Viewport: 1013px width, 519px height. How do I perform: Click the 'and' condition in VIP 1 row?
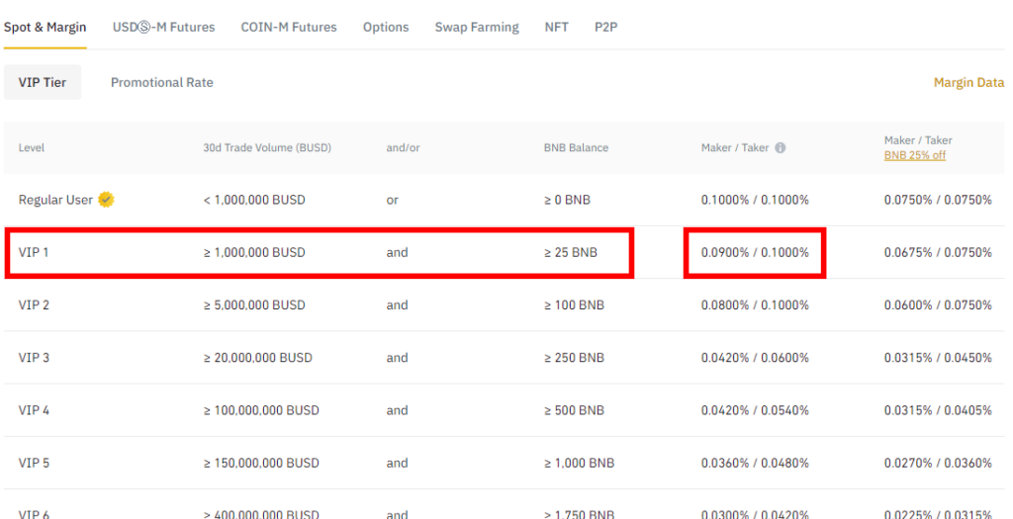click(398, 252)
